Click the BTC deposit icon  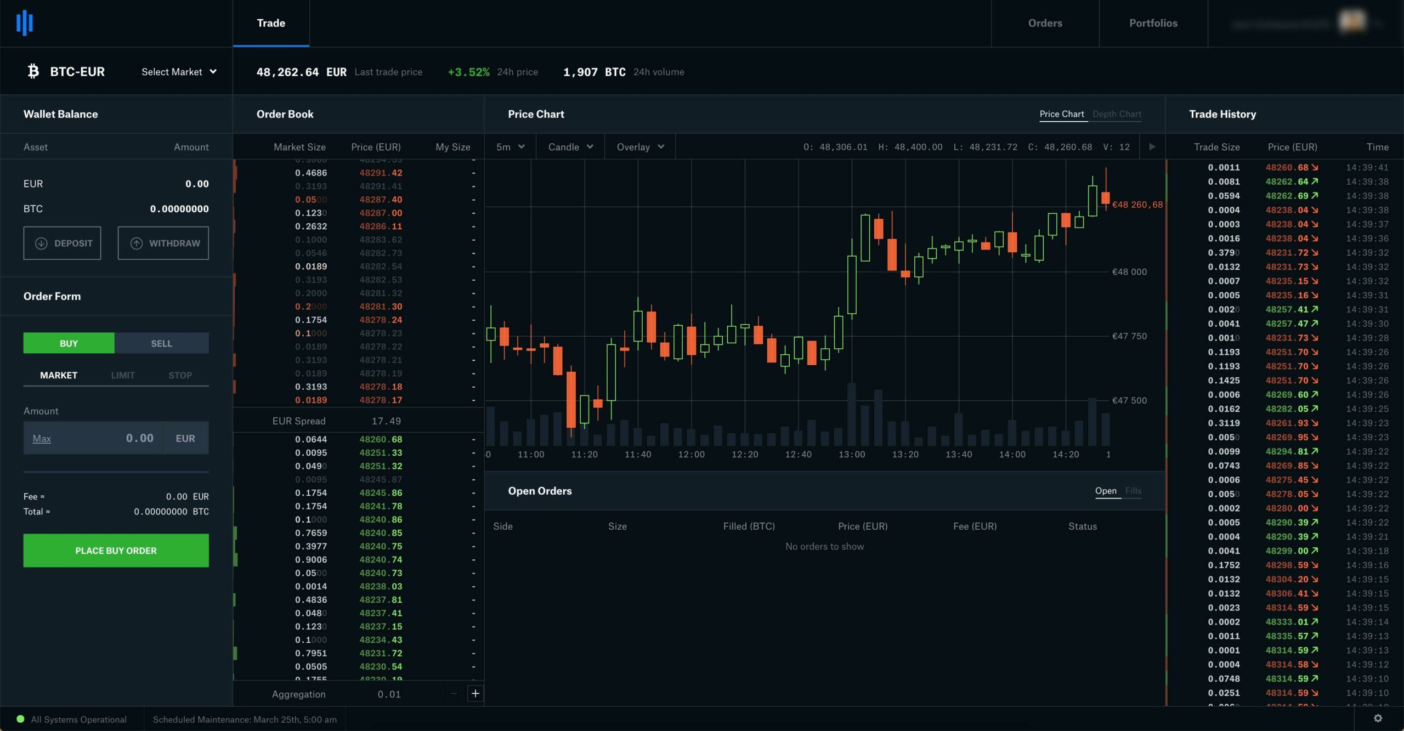[41, 243]
